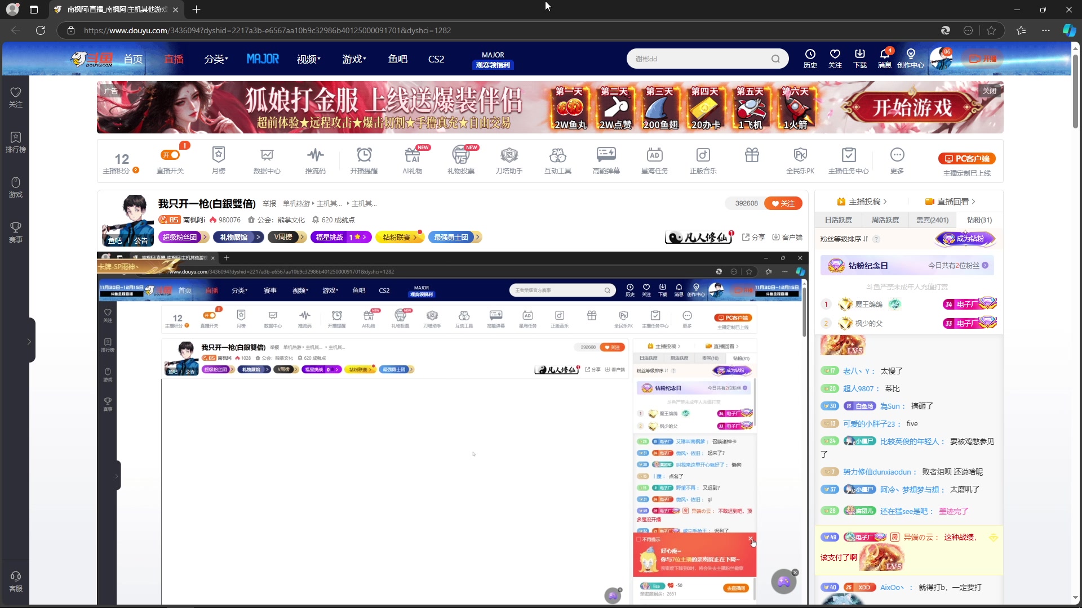Open the 历史 history icon in header

[810, 59]
